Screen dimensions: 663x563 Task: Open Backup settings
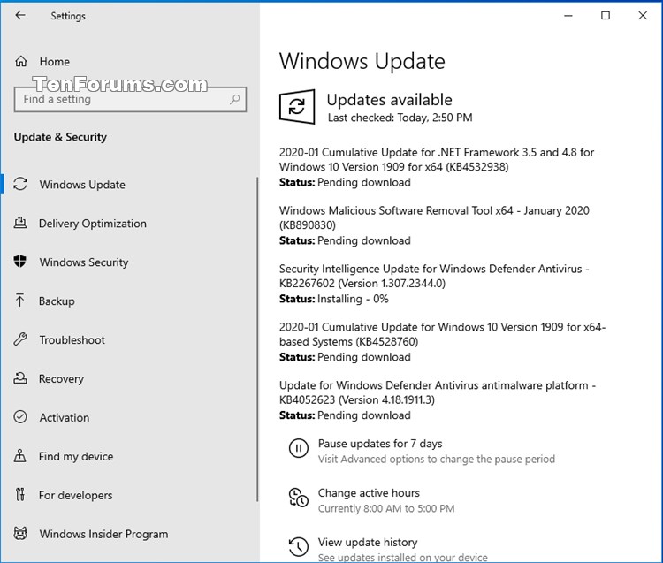click(57, 301)
